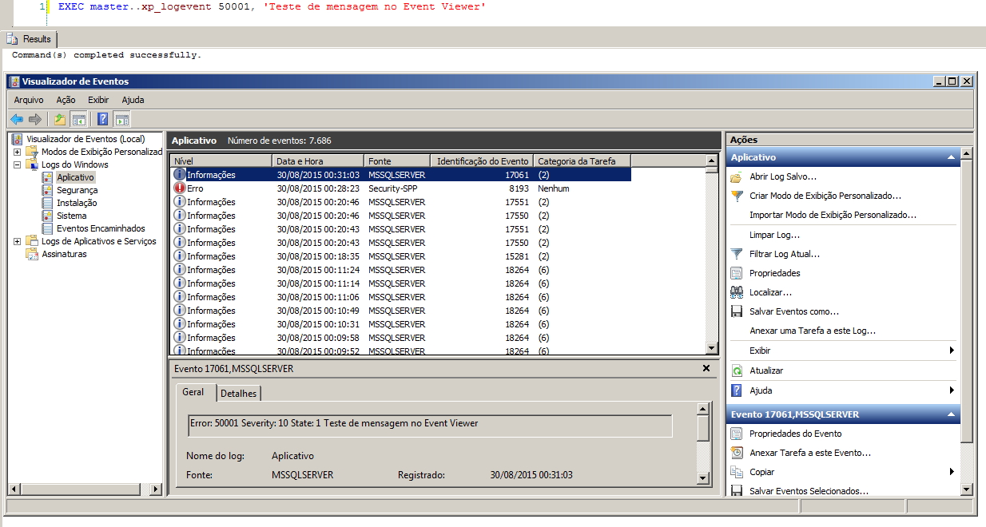Click the Results tab icon

pyautogui.click(x=13, y=38)
